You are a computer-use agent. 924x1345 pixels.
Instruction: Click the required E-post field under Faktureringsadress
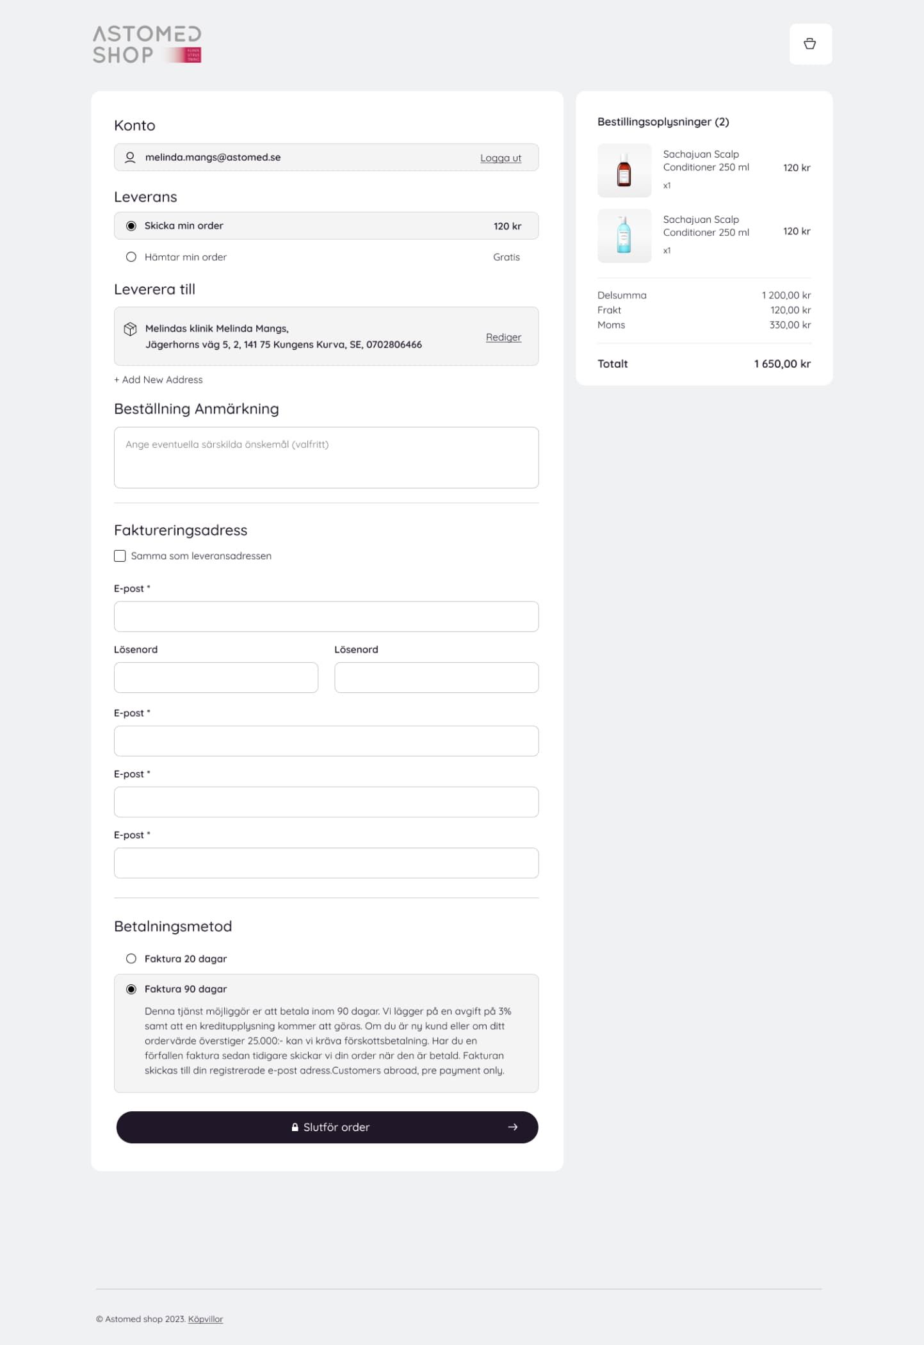(x=326, y=615)
